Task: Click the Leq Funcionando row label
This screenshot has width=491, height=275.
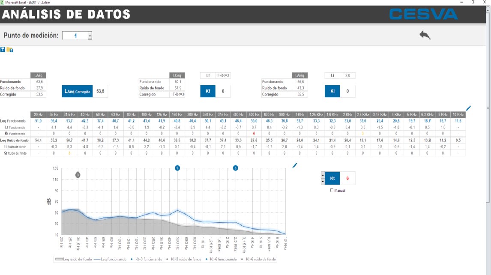Action: point(13,121)
